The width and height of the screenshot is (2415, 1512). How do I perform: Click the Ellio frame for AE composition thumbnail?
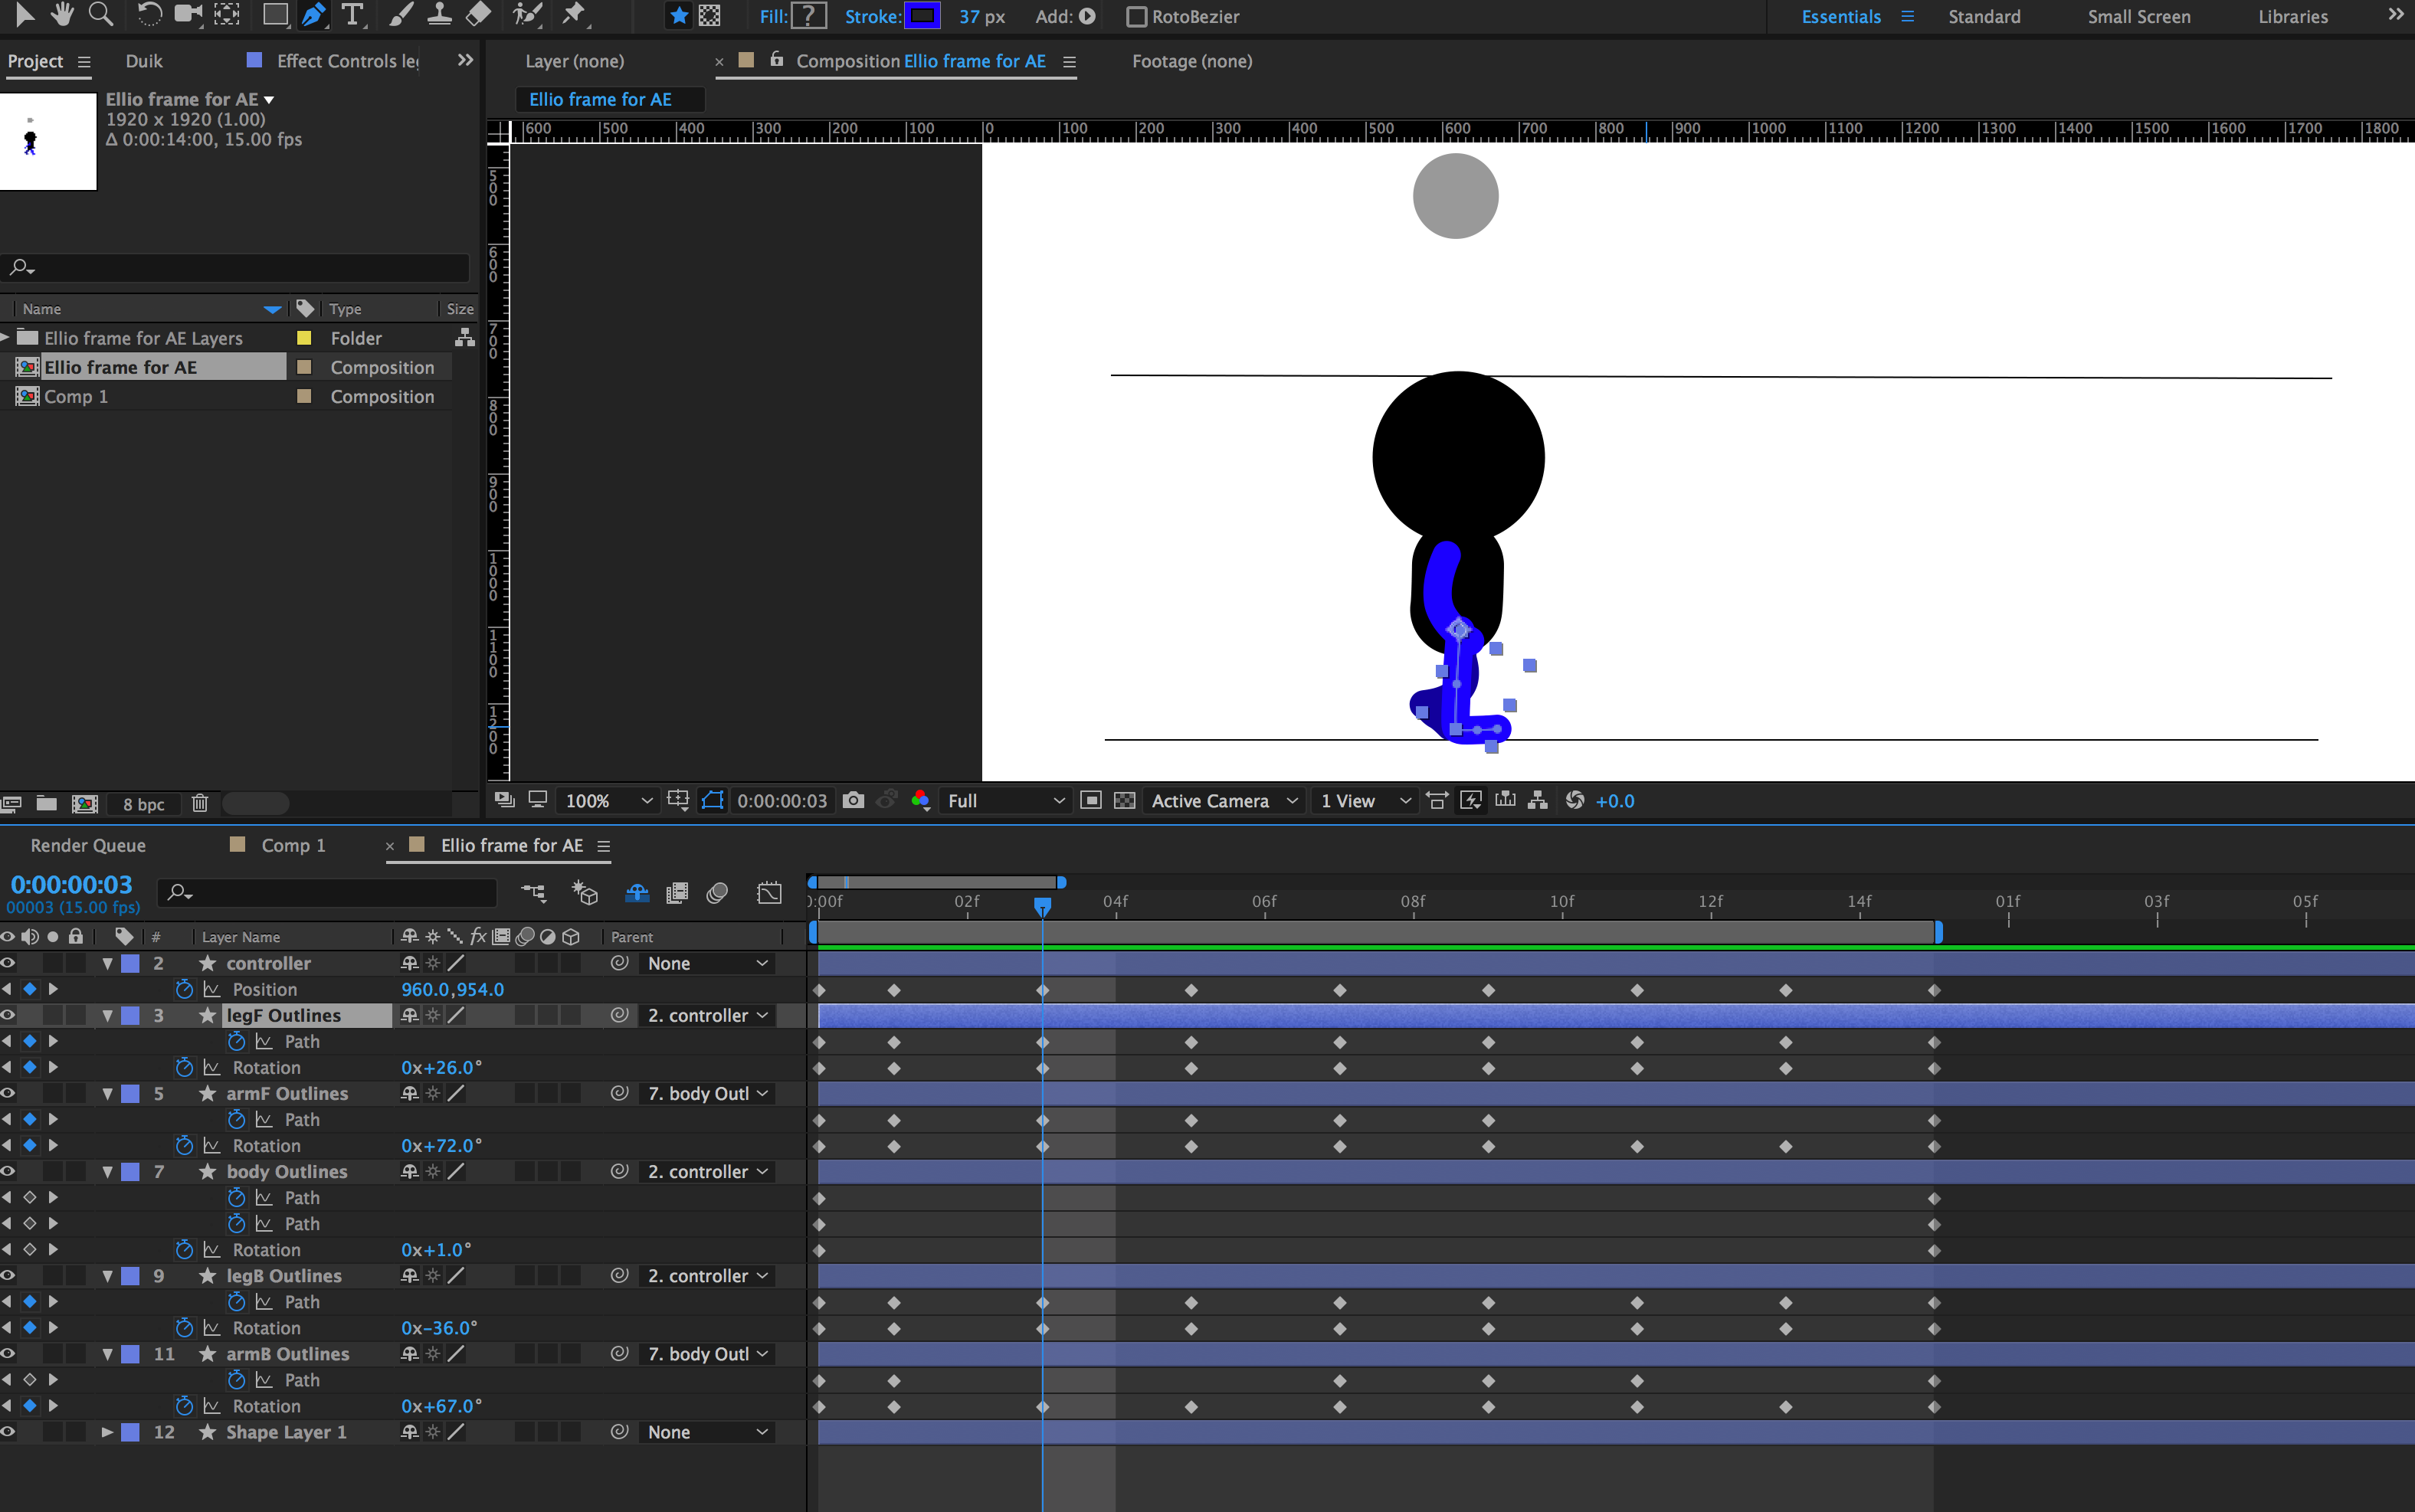click(48, 141)
